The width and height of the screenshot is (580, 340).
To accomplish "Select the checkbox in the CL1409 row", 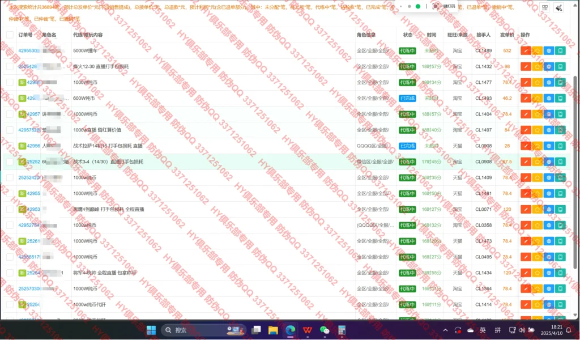I will pyautogui.click(x=10, y=177).
